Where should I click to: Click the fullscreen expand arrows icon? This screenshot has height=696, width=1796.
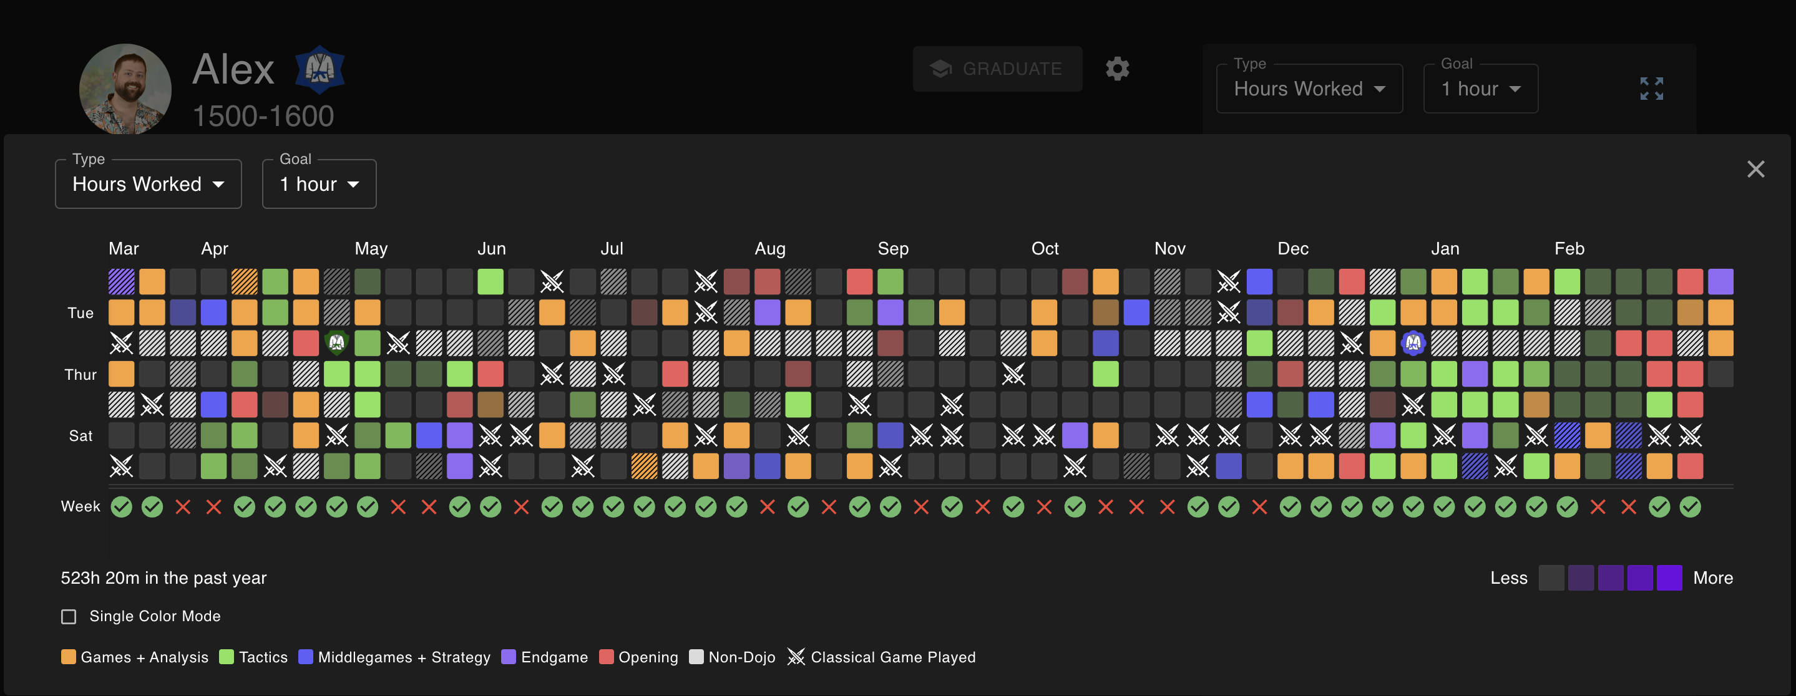click(1651, 89)
